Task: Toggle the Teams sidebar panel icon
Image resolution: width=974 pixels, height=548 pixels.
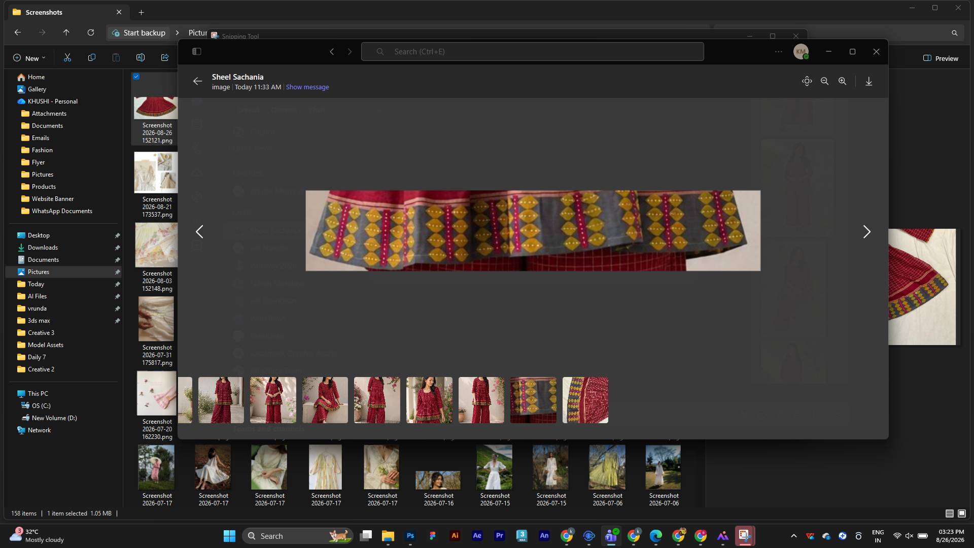Action: (x=197, y=51)
